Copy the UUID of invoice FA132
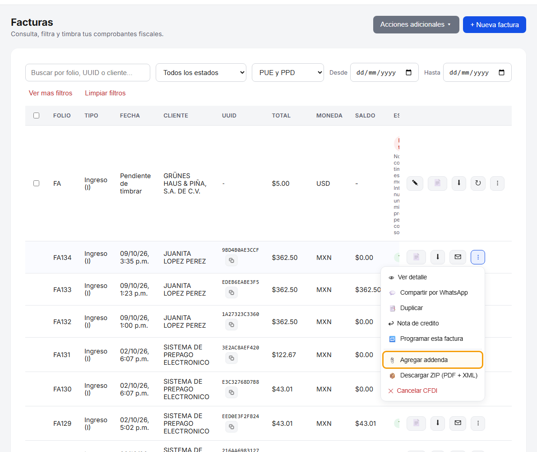Image resolution: width=537 pixels, height=452 pixels. (x=231, y=325)
